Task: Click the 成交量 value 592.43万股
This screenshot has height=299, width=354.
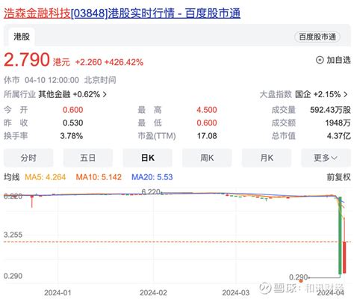Action: (x=330, y=110)
